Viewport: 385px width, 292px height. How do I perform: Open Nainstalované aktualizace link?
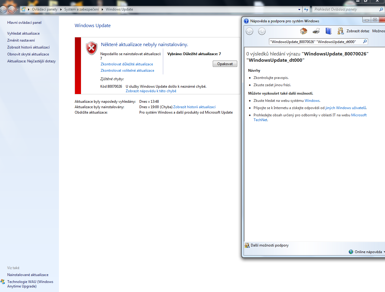(28, 275)
